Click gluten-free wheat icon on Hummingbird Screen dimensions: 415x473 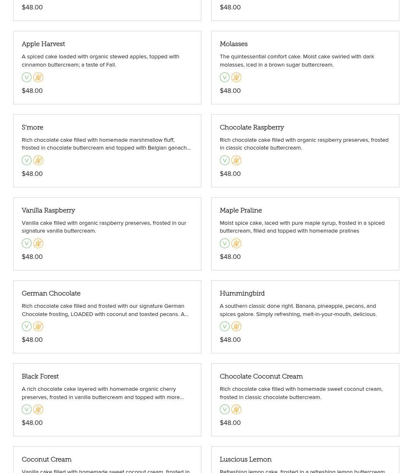(236, 326)
